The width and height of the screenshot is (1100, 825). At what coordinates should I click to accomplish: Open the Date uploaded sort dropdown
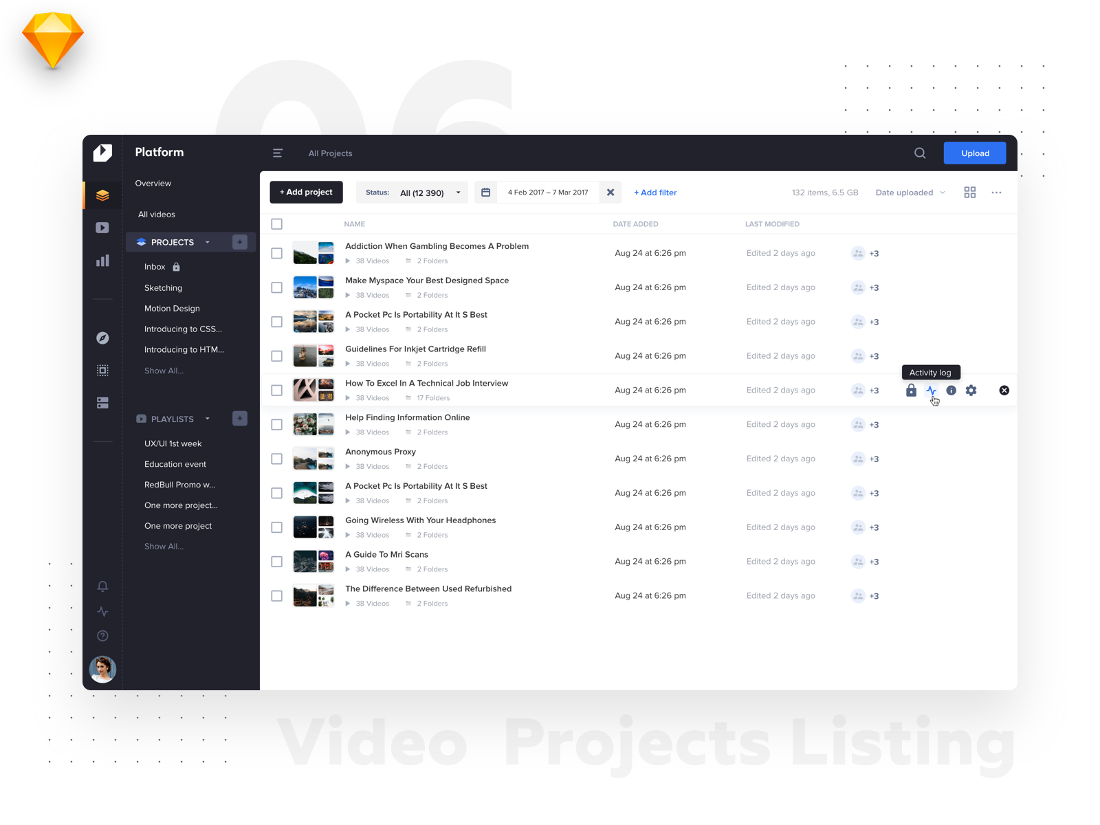pyautogui.click(x=910, y=192)
